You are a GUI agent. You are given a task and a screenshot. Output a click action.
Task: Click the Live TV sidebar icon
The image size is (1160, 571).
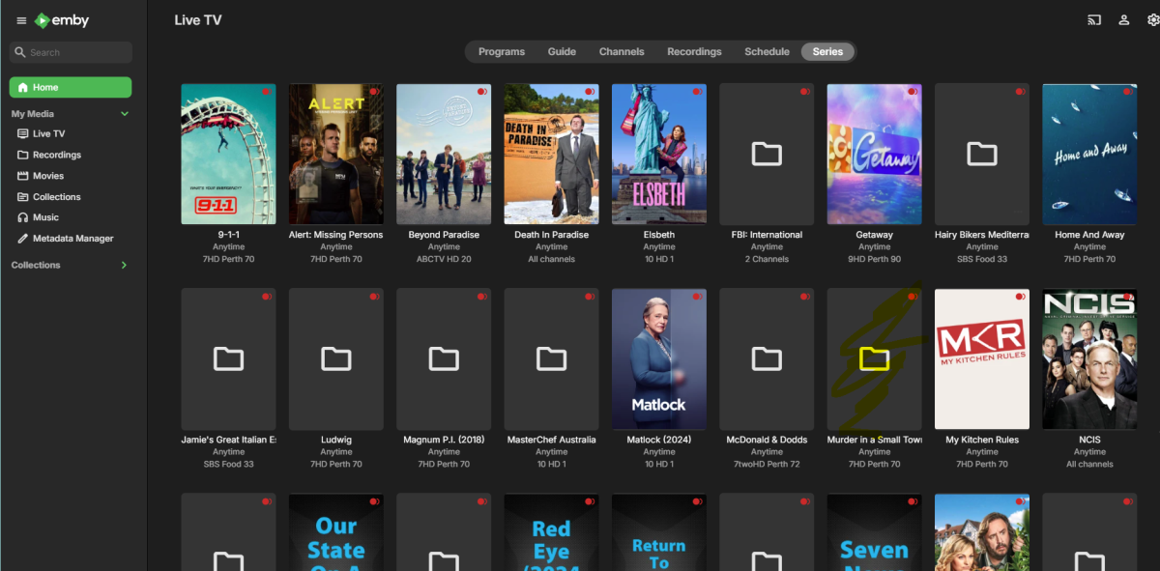(x=23, y=134)
